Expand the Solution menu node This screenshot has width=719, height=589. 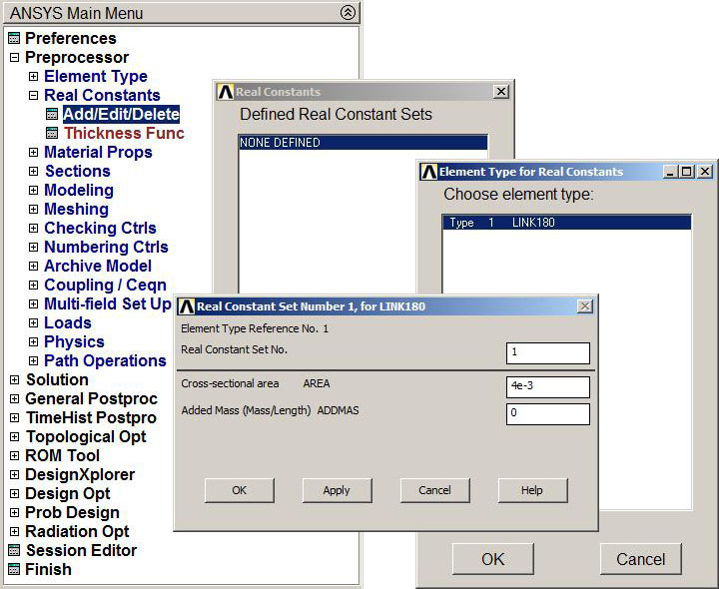(14, 380)
